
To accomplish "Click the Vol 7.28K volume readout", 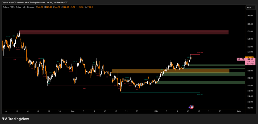I will [x=88, y=8].
